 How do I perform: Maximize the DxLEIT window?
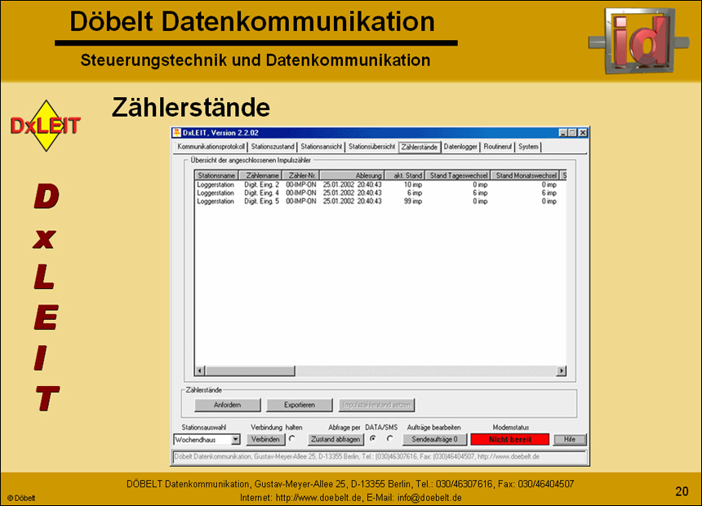click(x=572, y=132)
